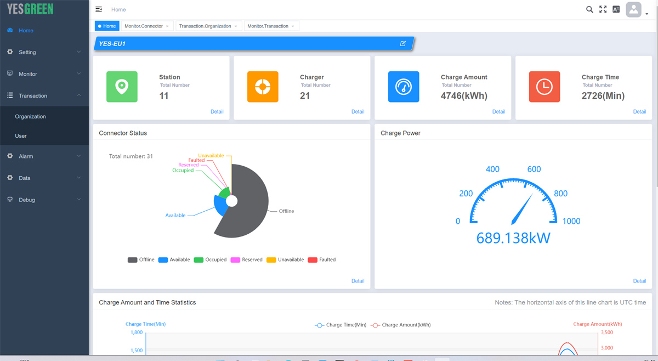Switch to Monitor.Connector tab
Image resolution: width=658 pixels, height=361 pixels.
tap(144, 26)
